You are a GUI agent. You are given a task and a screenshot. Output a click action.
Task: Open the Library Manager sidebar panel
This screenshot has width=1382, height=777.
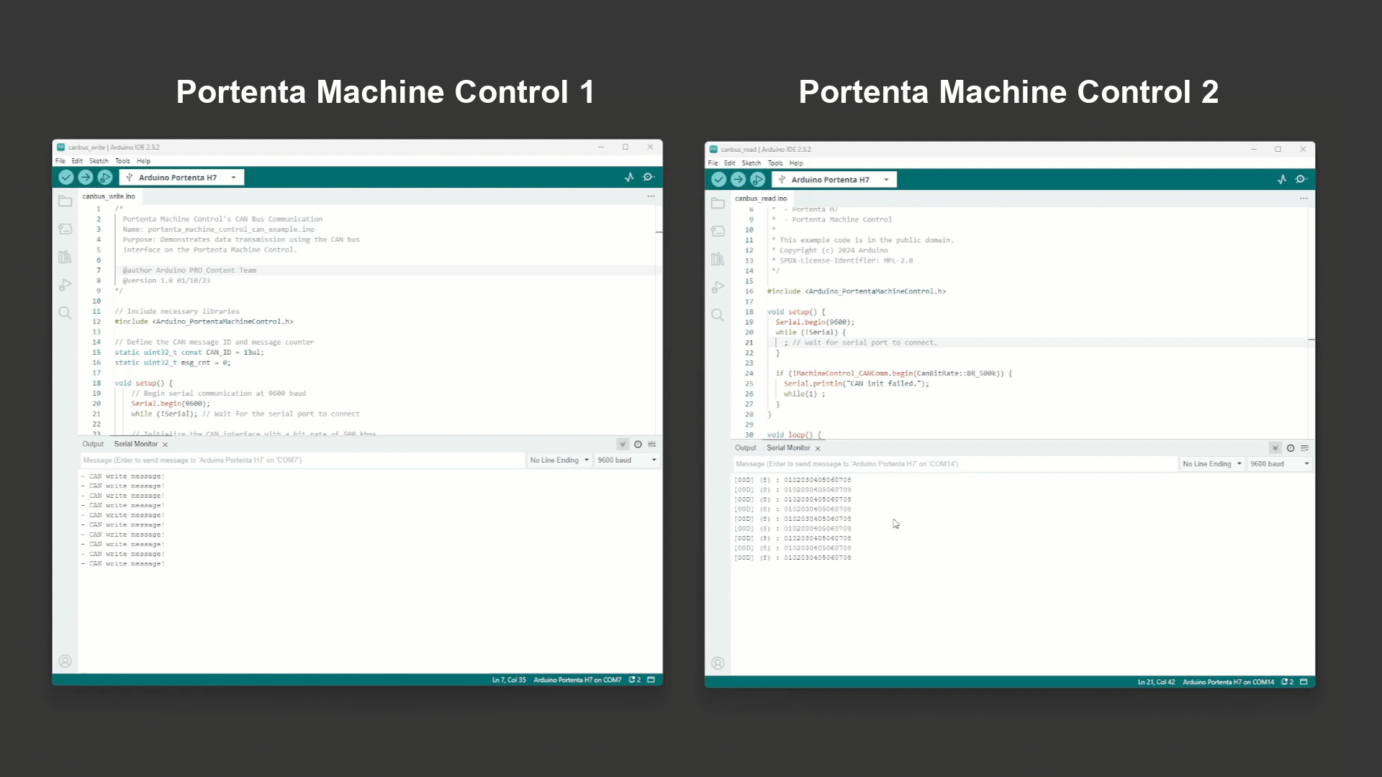pos(66,257)
